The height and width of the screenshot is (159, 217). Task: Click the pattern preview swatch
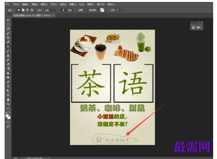[x=102, y=10]
